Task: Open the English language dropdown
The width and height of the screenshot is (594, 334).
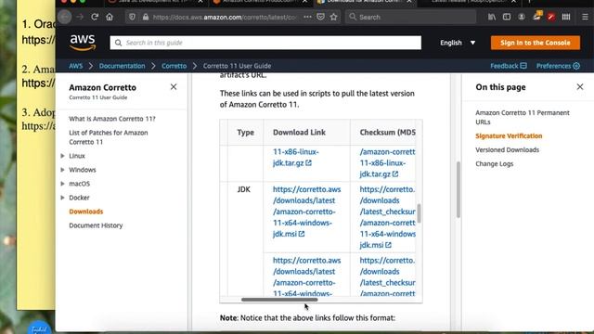Action: pyautogui.click(x=458, y=43)
